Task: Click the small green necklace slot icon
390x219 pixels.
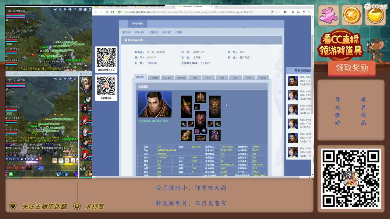Action: [197, 107]
